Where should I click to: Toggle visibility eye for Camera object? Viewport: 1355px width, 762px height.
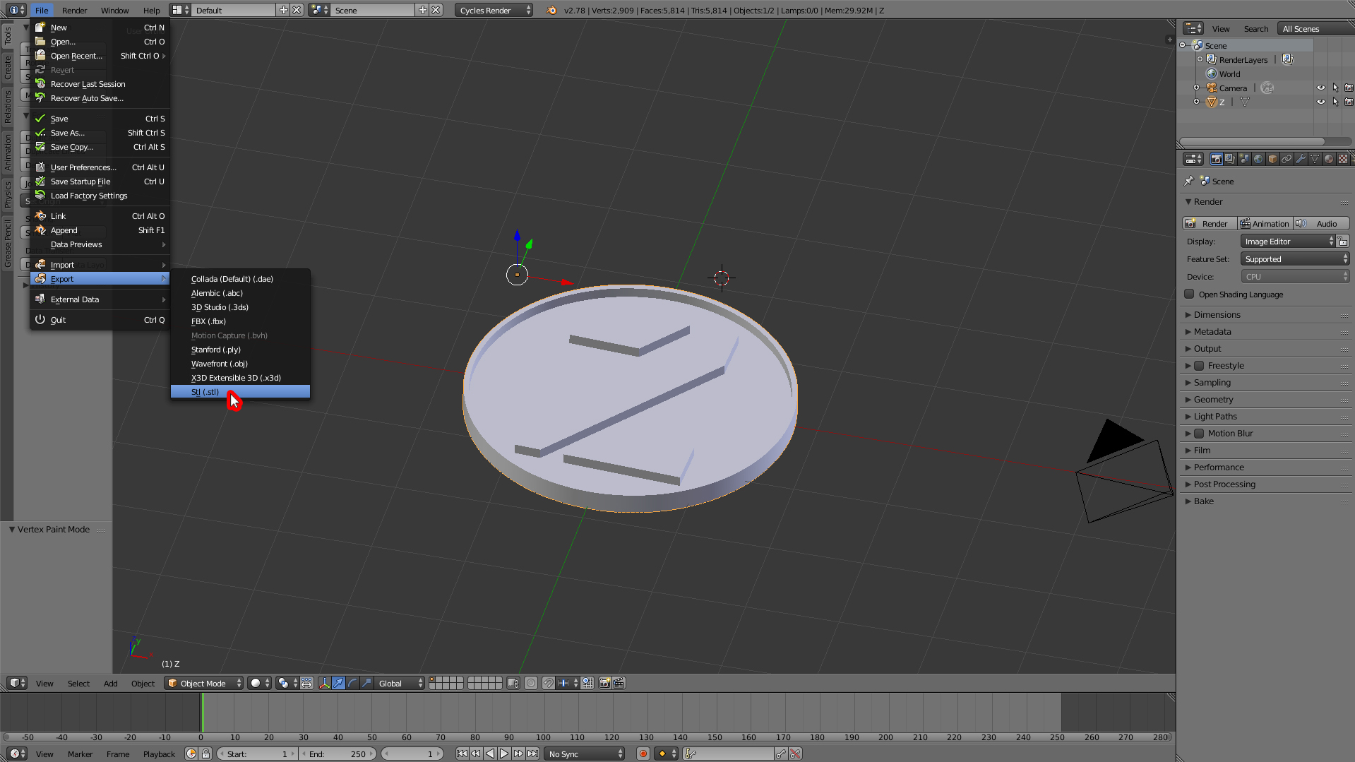1320,88
